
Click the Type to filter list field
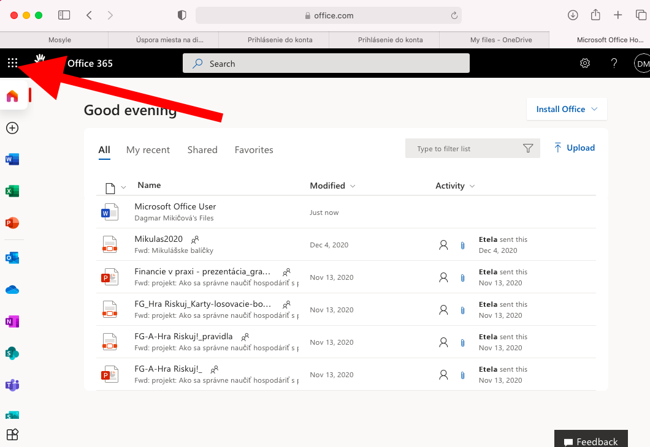pyautogui.click(x=466, y=149)
